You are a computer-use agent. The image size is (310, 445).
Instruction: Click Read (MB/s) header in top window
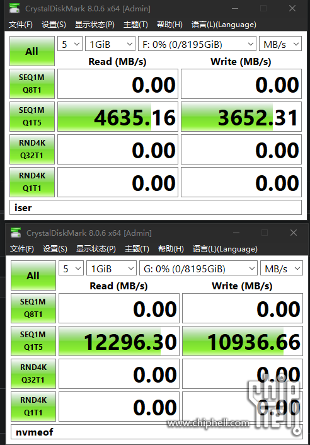tap(117, 61)
